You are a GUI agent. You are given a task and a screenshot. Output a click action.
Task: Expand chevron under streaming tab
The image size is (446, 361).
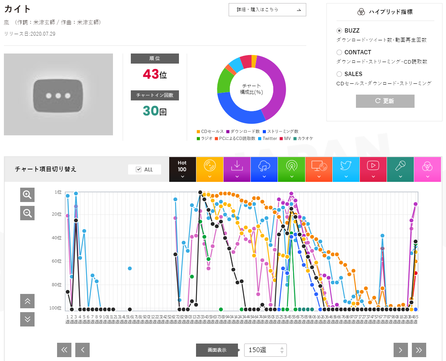pos(264,177)
